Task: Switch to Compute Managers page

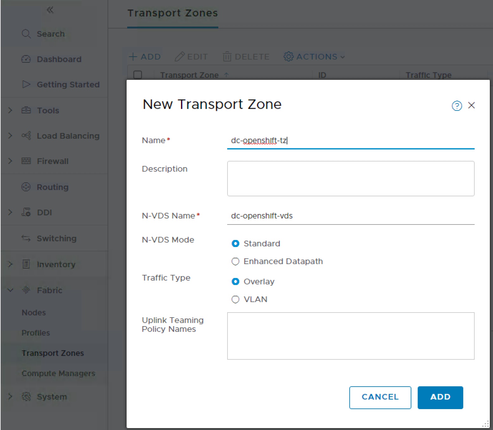Action: point(58,373)
